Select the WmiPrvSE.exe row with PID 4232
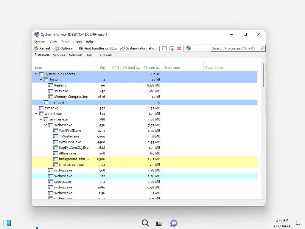Screen dimensions: 305x229 tap(145, 131)
